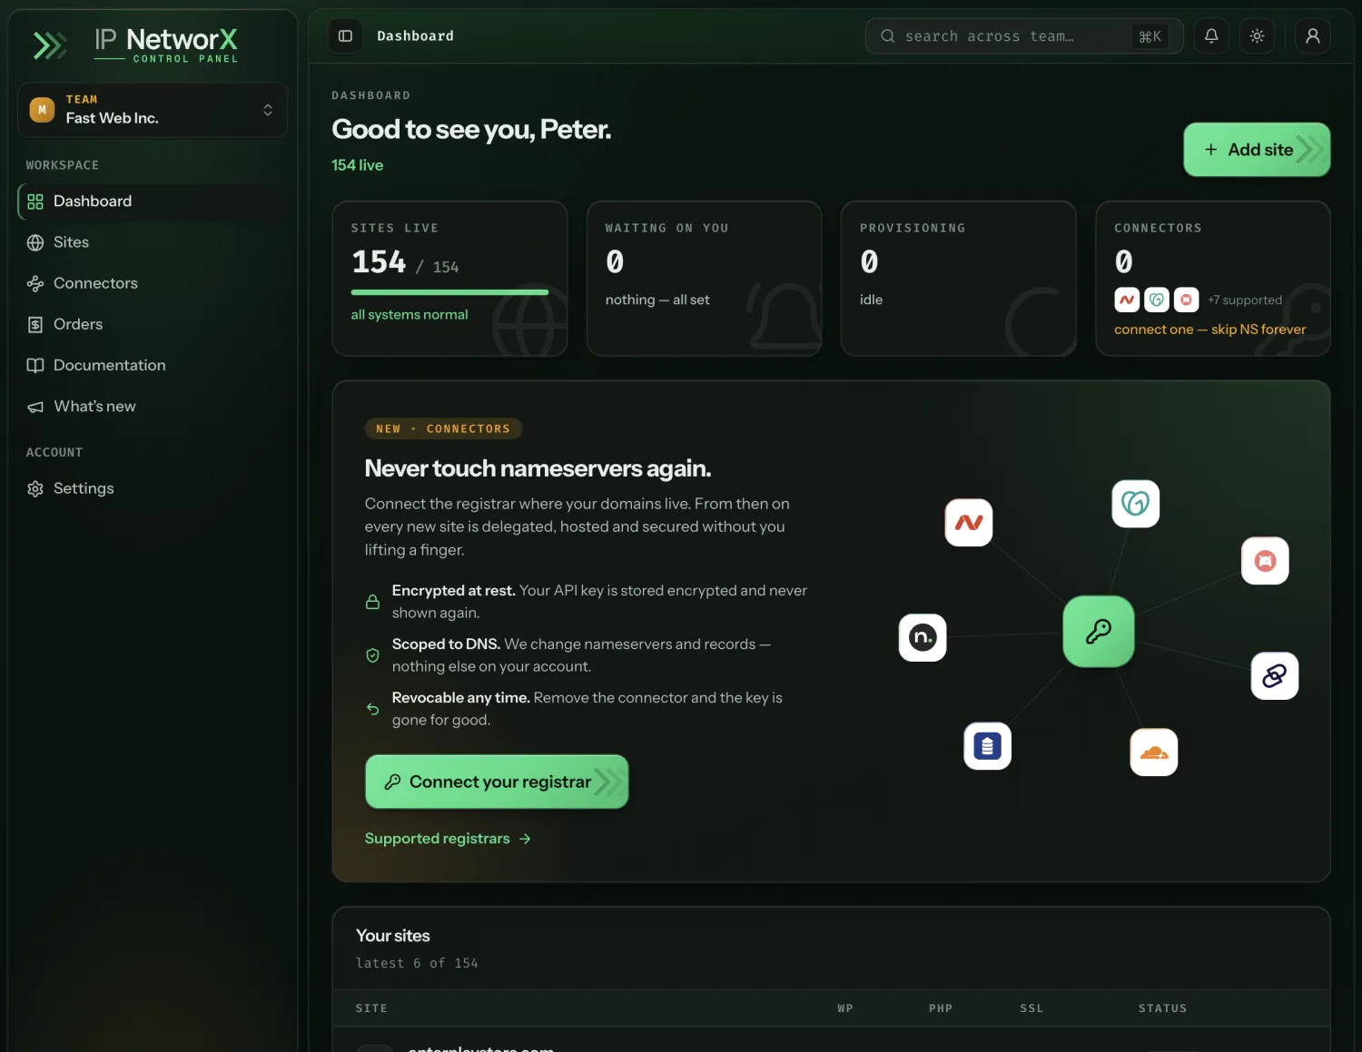Open Connectors in the sidebar

click(x=153, y=283)
